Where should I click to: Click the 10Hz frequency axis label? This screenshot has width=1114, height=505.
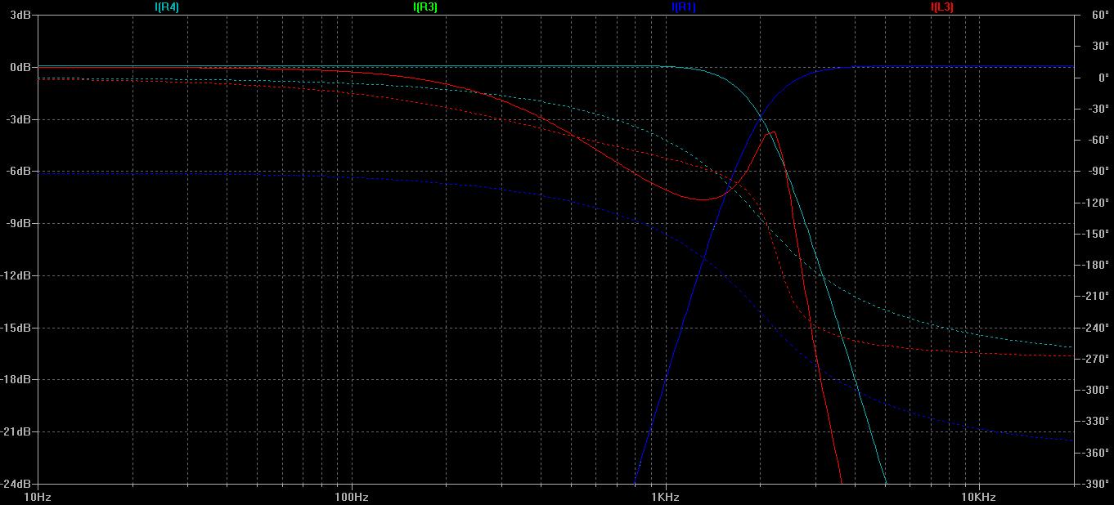(38, 497)
